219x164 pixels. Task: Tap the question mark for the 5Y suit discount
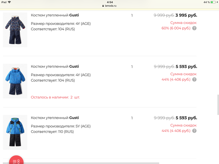coord(194,131)
